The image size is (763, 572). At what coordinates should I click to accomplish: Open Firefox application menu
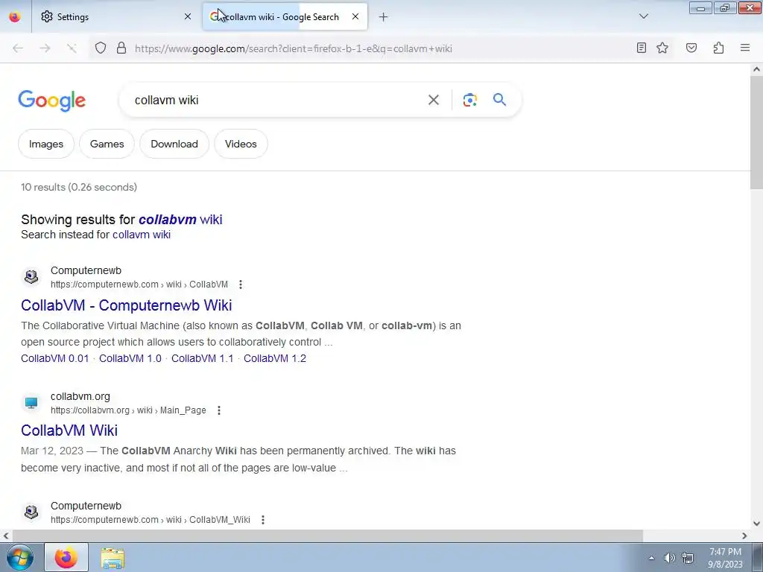(x=745, y=48)
